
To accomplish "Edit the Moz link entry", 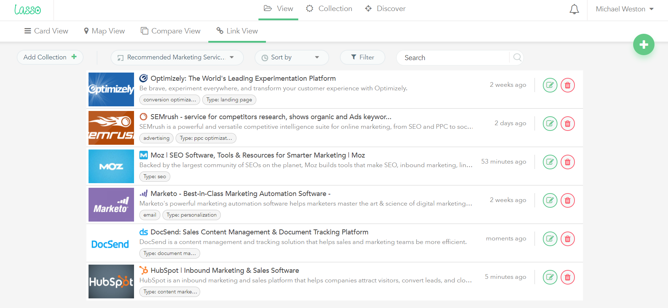I will pyautogui.click(x=550, y=162).
